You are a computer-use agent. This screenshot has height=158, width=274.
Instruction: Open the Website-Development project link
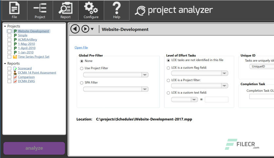(x=33, y=31)
